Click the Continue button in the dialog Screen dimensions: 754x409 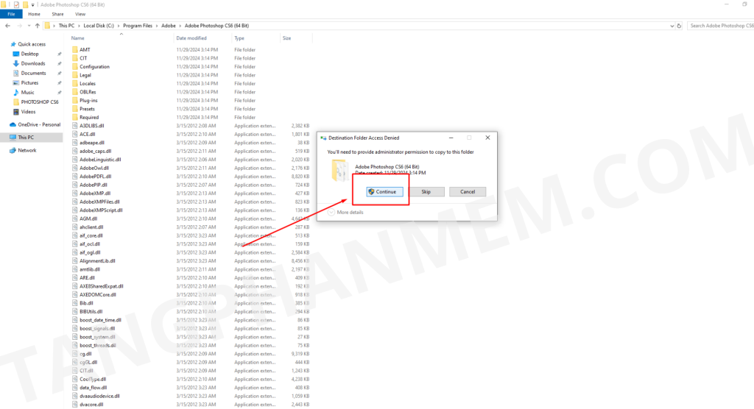tap(382, 191)
